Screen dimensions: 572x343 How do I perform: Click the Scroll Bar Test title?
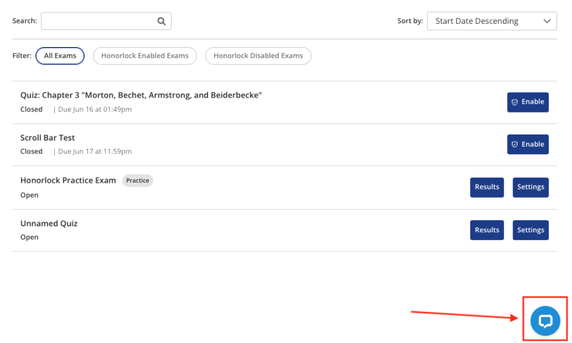click(x=48, y=138)
